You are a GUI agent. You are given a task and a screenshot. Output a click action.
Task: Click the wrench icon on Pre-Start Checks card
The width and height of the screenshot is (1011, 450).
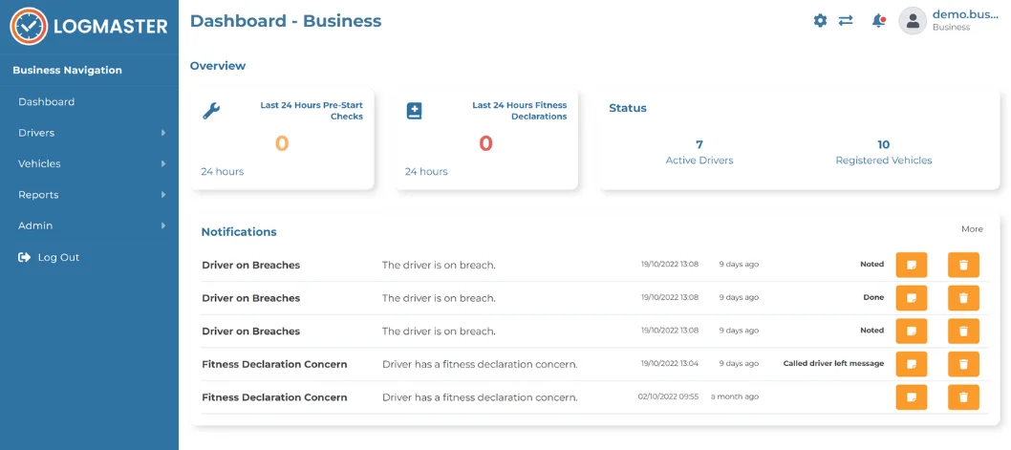(211, 112)
